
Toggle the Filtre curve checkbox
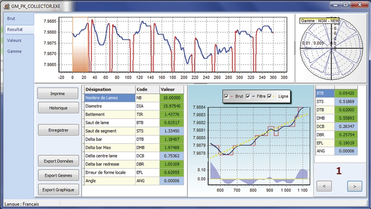pyautogui.click(x=248, y=96)
